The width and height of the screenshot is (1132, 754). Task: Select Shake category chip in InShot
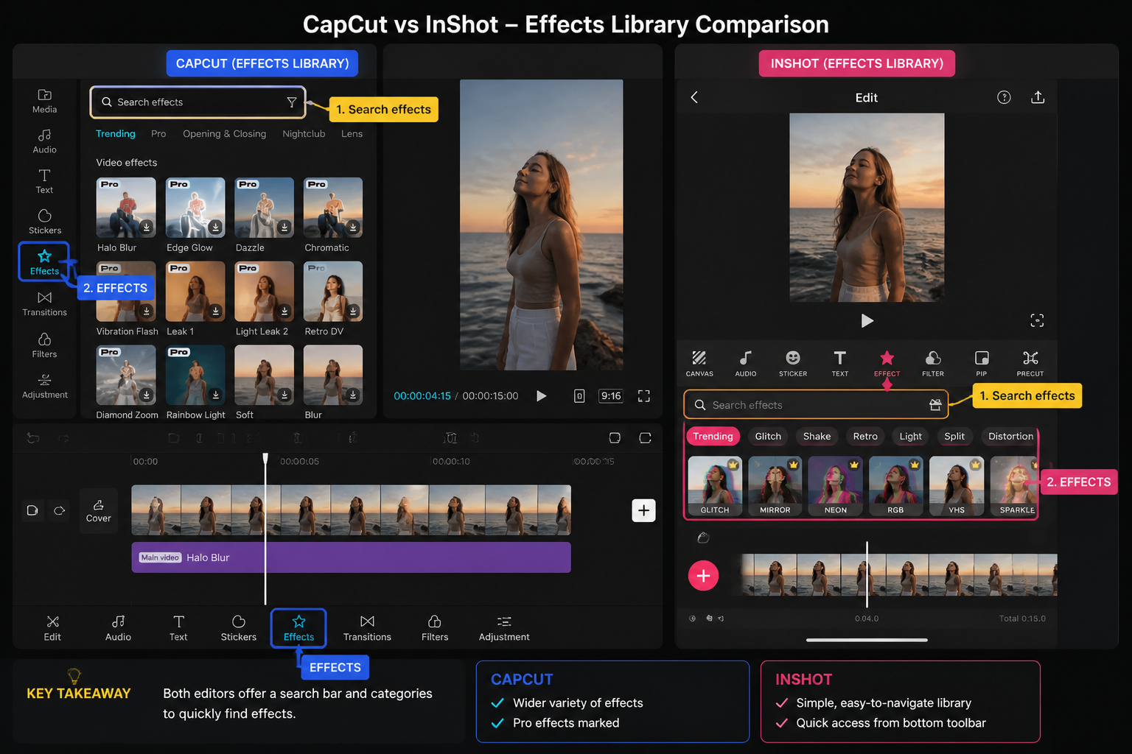click(x=817, y=437)
